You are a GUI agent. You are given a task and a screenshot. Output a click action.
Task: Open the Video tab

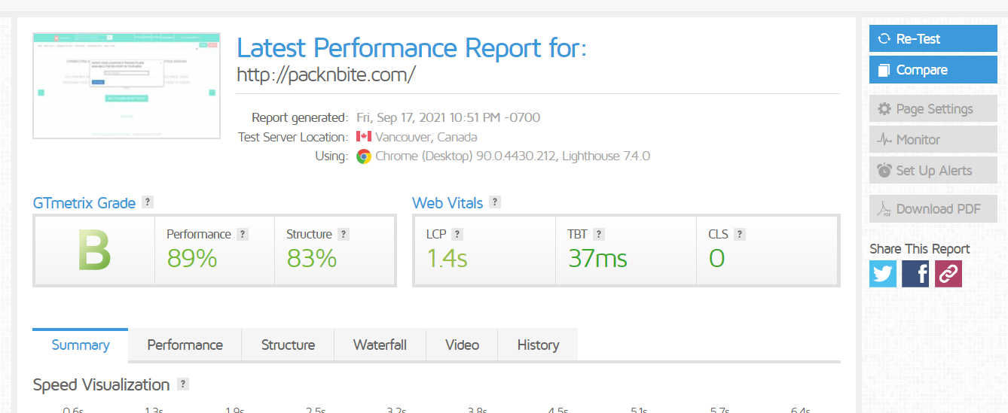(462, 345)
